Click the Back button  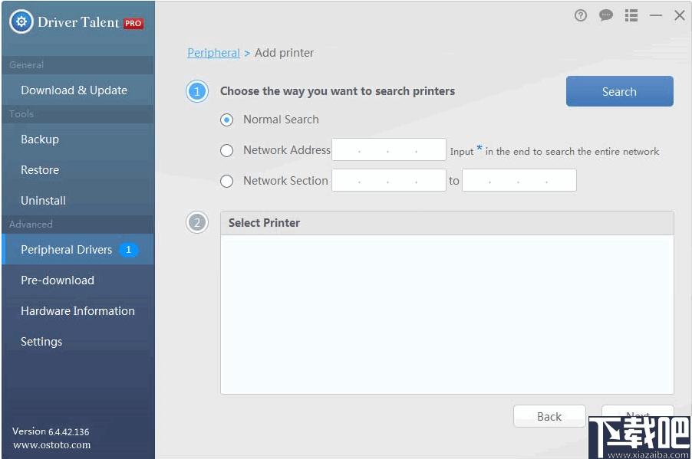(549, 416)
